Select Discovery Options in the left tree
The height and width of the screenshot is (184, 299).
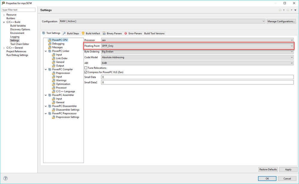point(20,29)
